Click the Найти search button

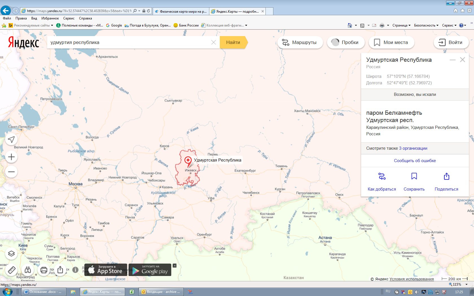233,42
